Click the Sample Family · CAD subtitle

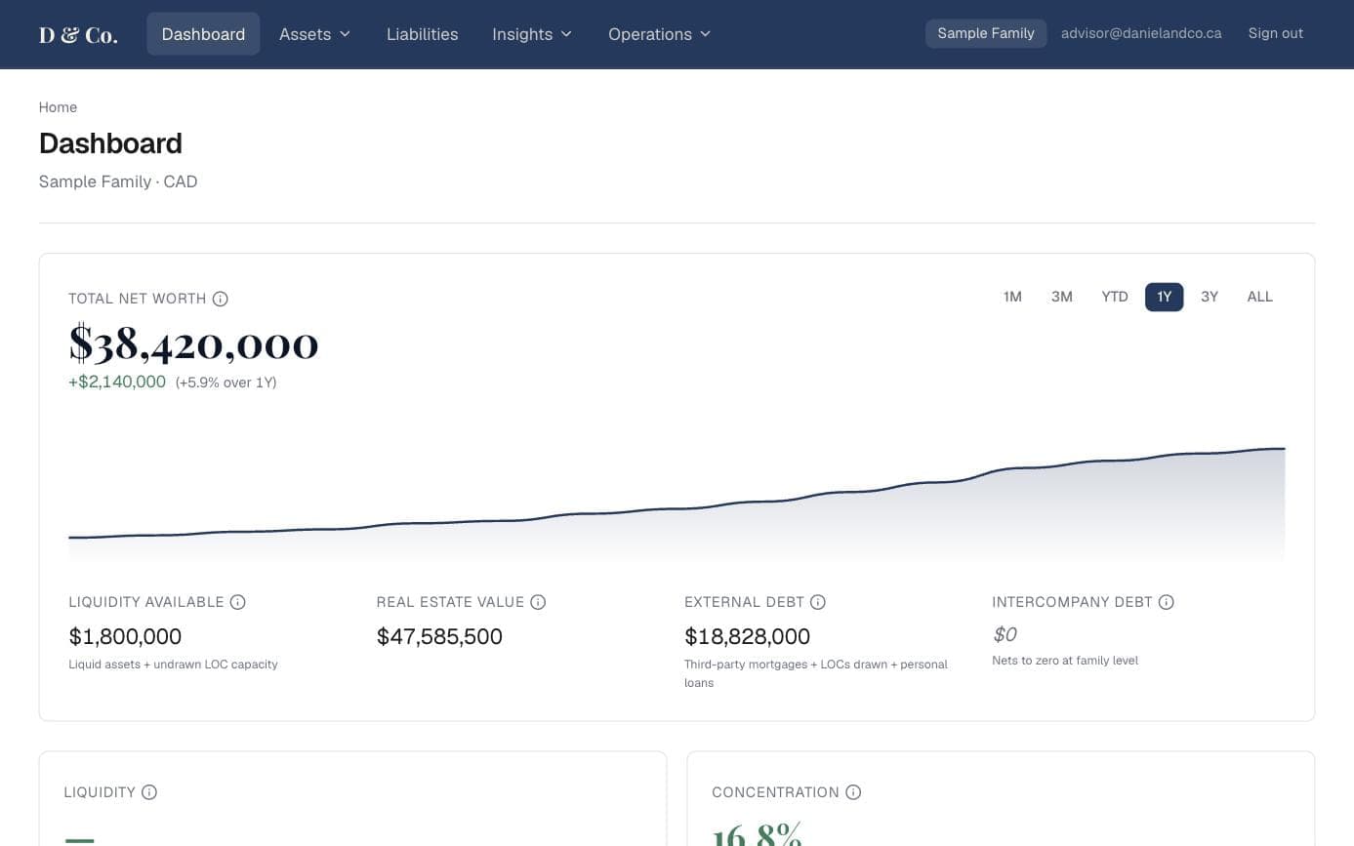click(118, 181)
